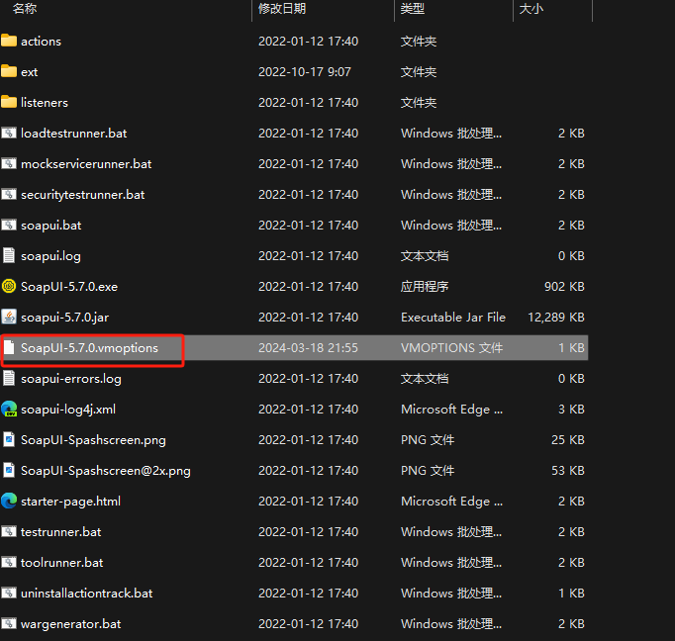This screenshot has height=641, width=675.
Task: Select the file name mockservicerunner.bat
Action: [86, 164]
